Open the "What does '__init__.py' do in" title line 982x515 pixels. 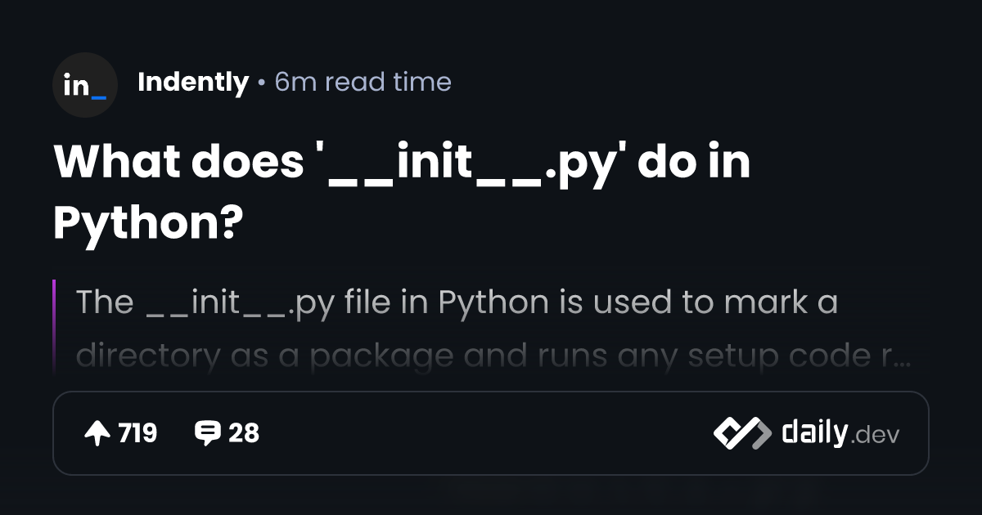(402, 163)
